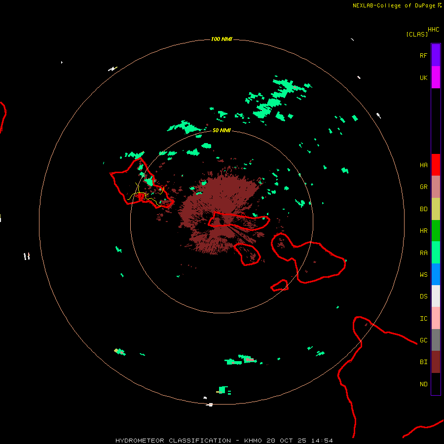The height and width of the screenshot is (444, 444).
Task: Click the ND legend label
Action: coord(423,384)
